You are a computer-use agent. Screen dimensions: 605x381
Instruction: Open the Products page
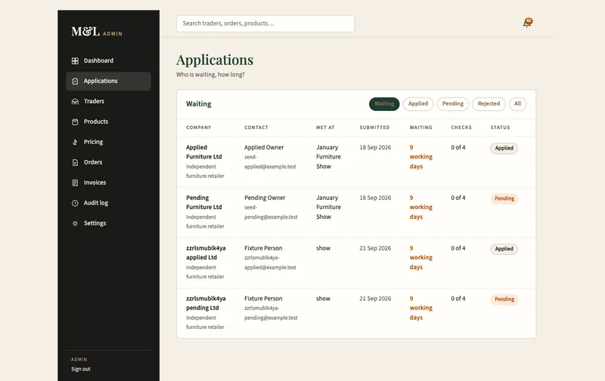tap(108, 121)
